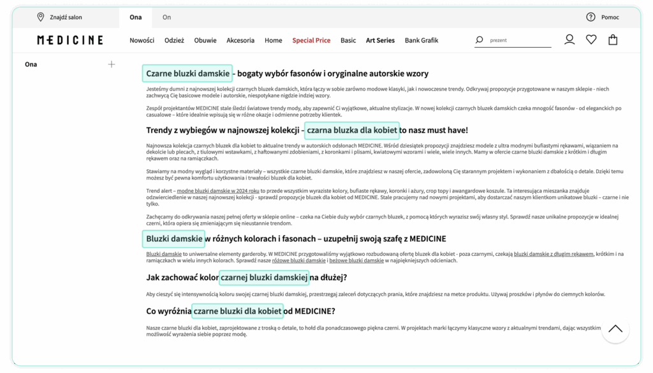Open the Art Series menu
The height and width of the screenshot is (373, 653).
380,40
